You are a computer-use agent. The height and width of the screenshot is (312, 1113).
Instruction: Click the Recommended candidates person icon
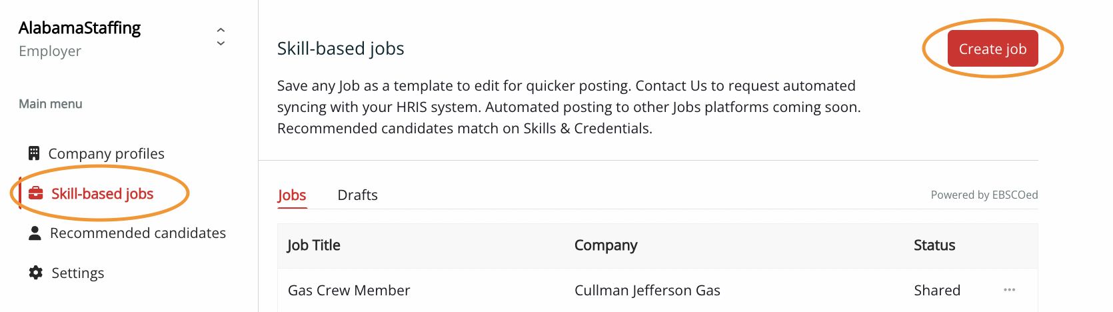(35, 233)
